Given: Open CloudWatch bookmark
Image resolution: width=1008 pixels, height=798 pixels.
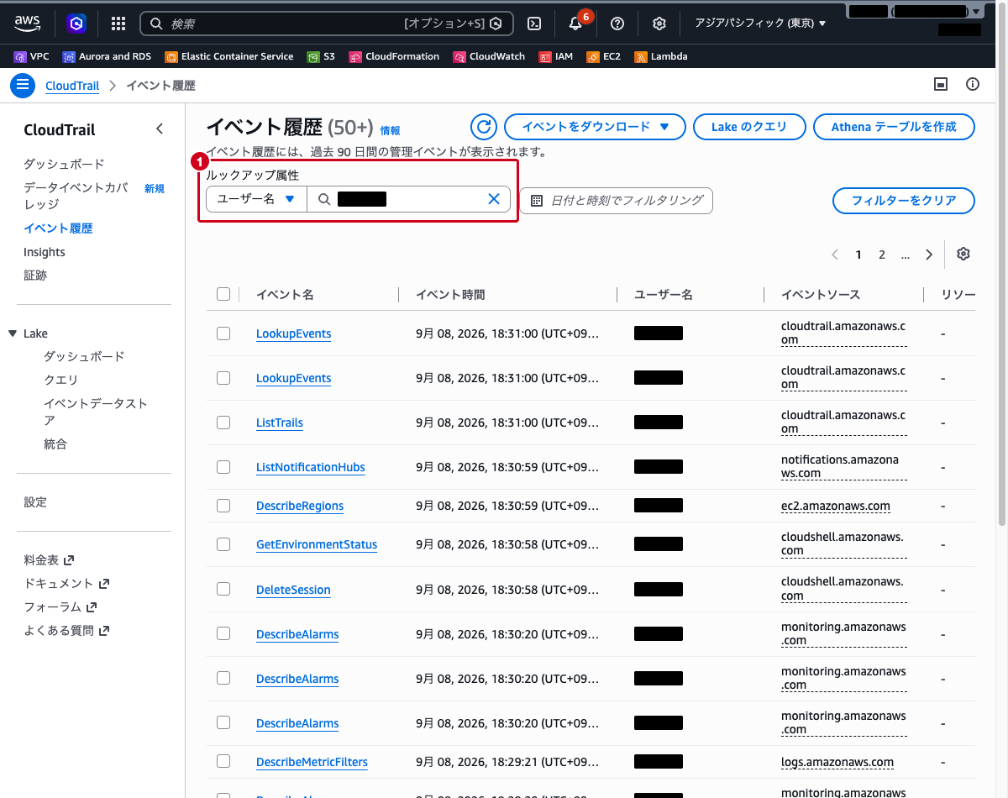Looking at the screenshot, I should point(489,56).
